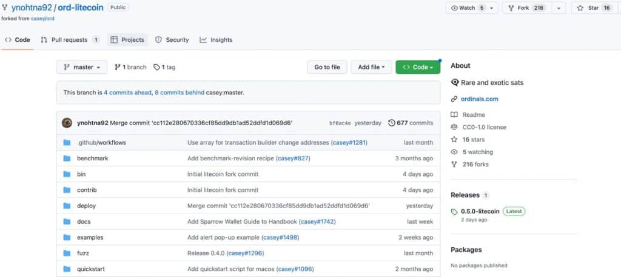Click the tag icon next to 1 tag
The image size is (621, 277).
point(157,67)
